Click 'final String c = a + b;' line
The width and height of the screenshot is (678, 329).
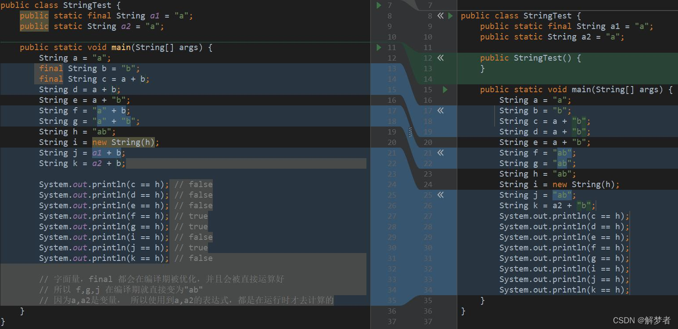(x=94, y=79)
